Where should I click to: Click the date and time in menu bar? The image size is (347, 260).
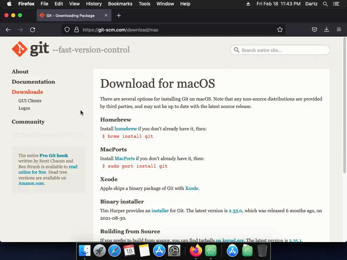(x=279, y=4)
